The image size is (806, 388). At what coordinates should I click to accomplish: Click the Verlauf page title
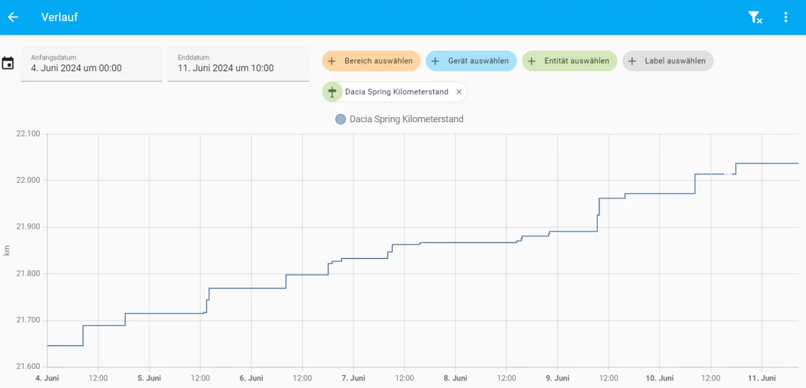tap(60, 17)
